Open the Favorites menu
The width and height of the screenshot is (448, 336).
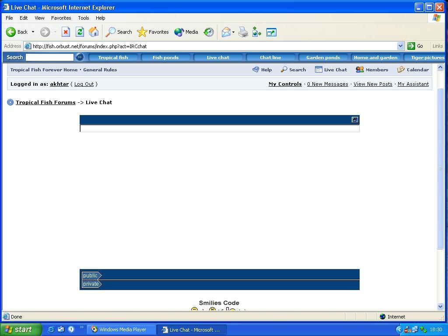click(61, 18)
